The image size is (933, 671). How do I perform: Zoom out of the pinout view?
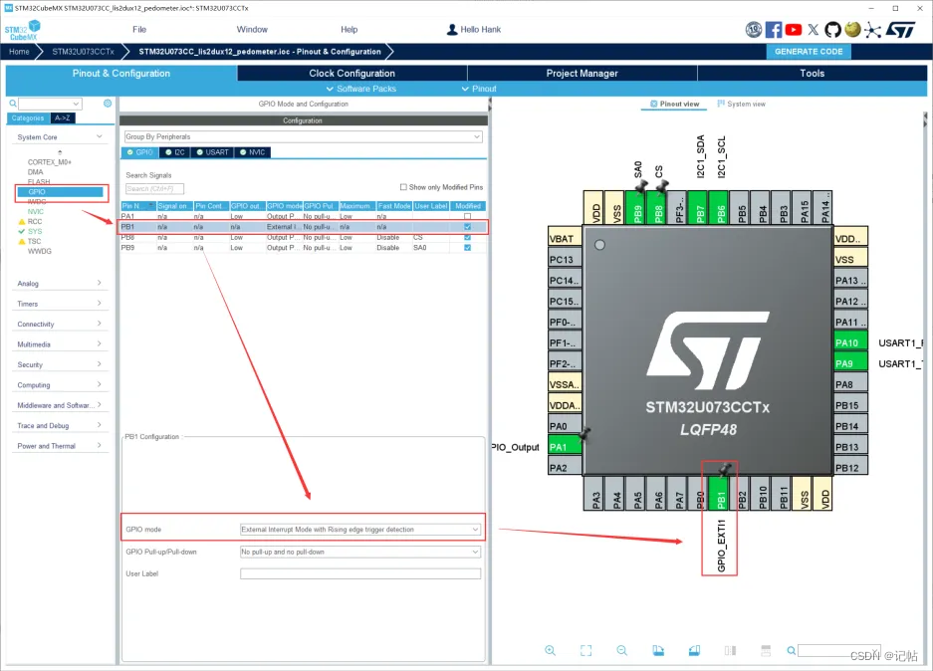click(x=621, y=650)
